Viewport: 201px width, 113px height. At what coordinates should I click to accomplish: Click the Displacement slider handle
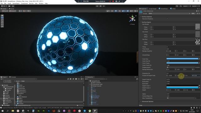coord(167,67)
